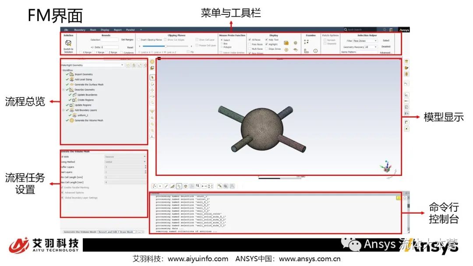Click the workflow open folder icon
Image resolution: width=473 pixels, height=266 pixels.
point(128,65)
